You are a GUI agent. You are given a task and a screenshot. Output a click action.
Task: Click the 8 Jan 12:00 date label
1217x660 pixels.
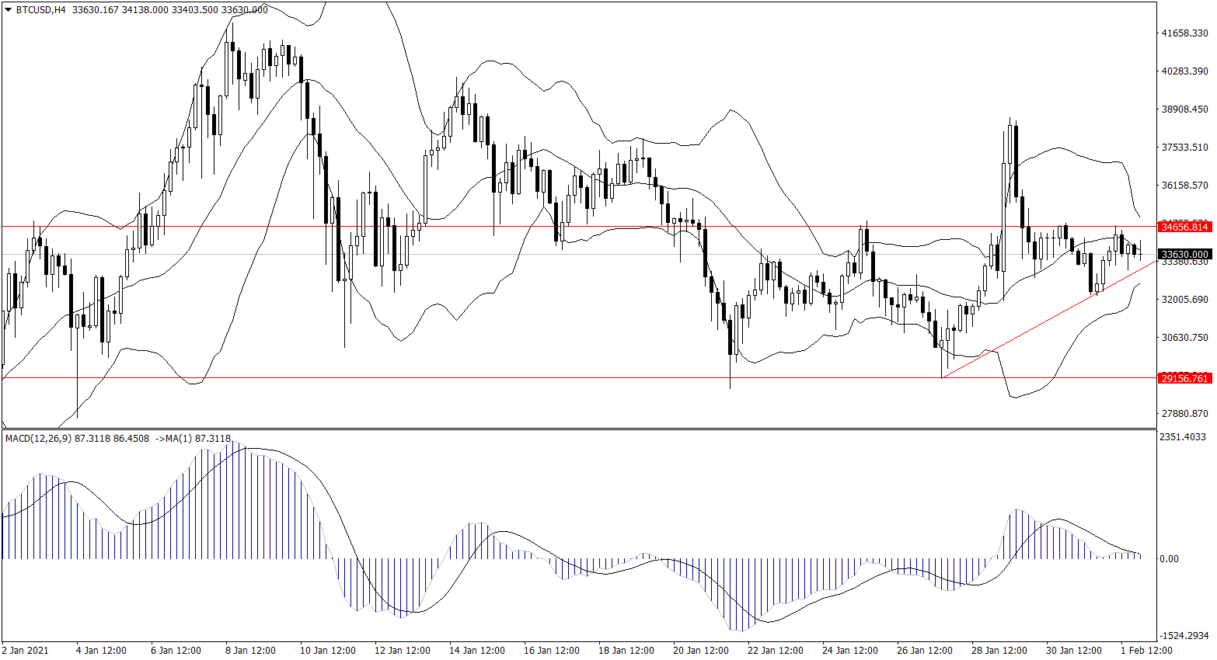point(250,650)
